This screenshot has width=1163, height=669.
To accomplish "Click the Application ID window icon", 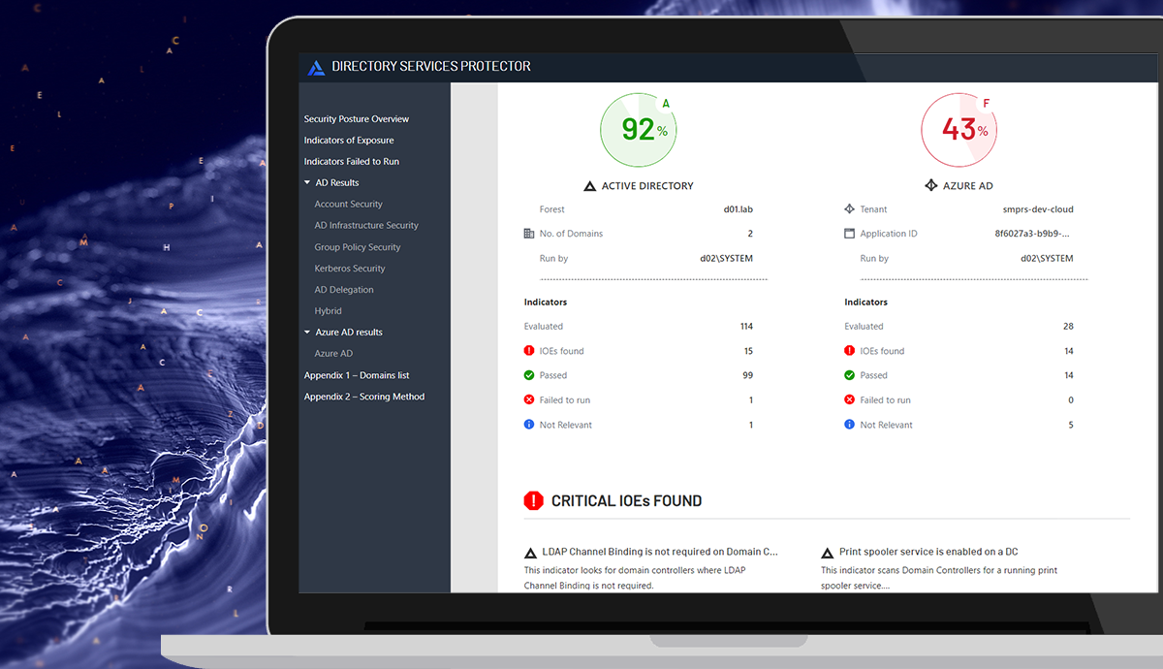I will [x=849, y=234].
